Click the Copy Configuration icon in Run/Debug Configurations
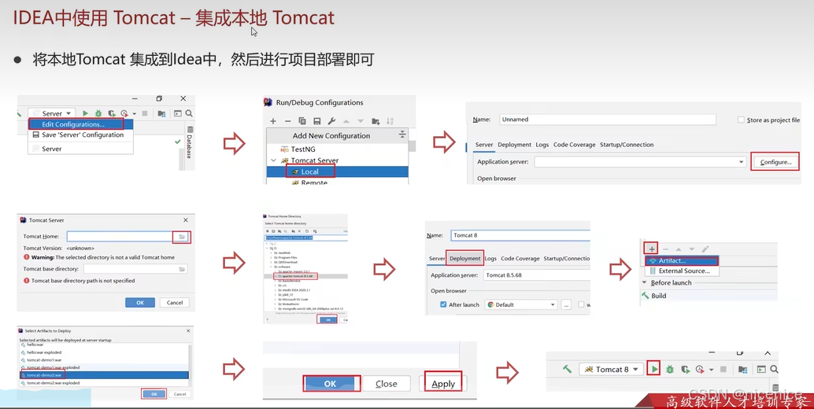The width and height of the screenshot is (814, 409). [x=302, y=121]
